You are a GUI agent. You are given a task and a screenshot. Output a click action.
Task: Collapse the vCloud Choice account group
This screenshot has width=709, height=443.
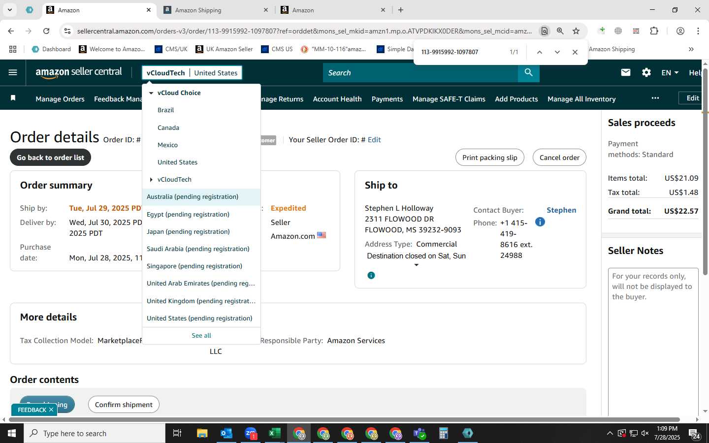coord(151,93)
